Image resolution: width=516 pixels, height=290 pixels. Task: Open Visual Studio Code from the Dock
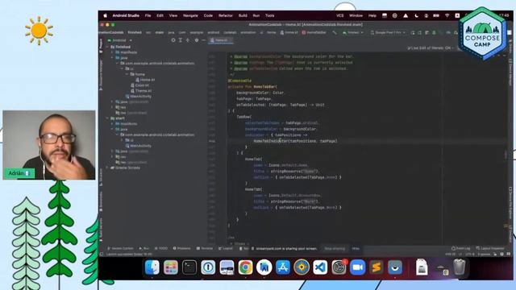(320, 267)
